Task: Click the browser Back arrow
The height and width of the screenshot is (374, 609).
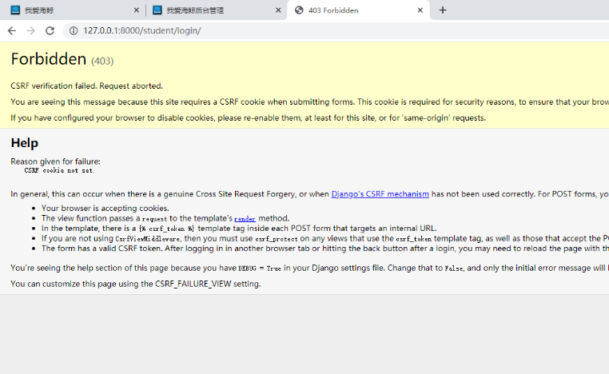Action: (12, 30)
